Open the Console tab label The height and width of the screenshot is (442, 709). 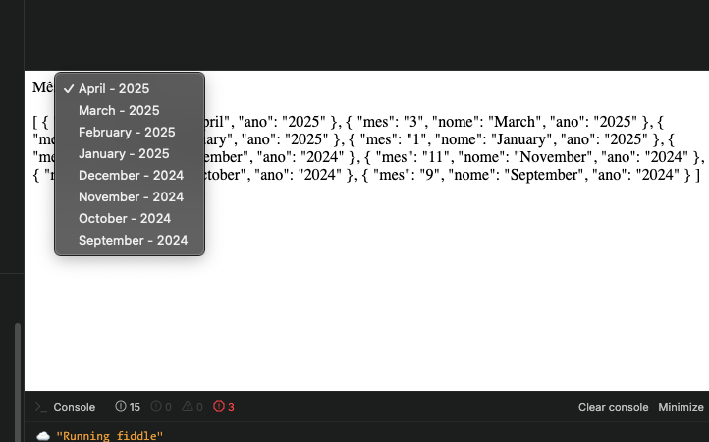[x=74, y=407]
